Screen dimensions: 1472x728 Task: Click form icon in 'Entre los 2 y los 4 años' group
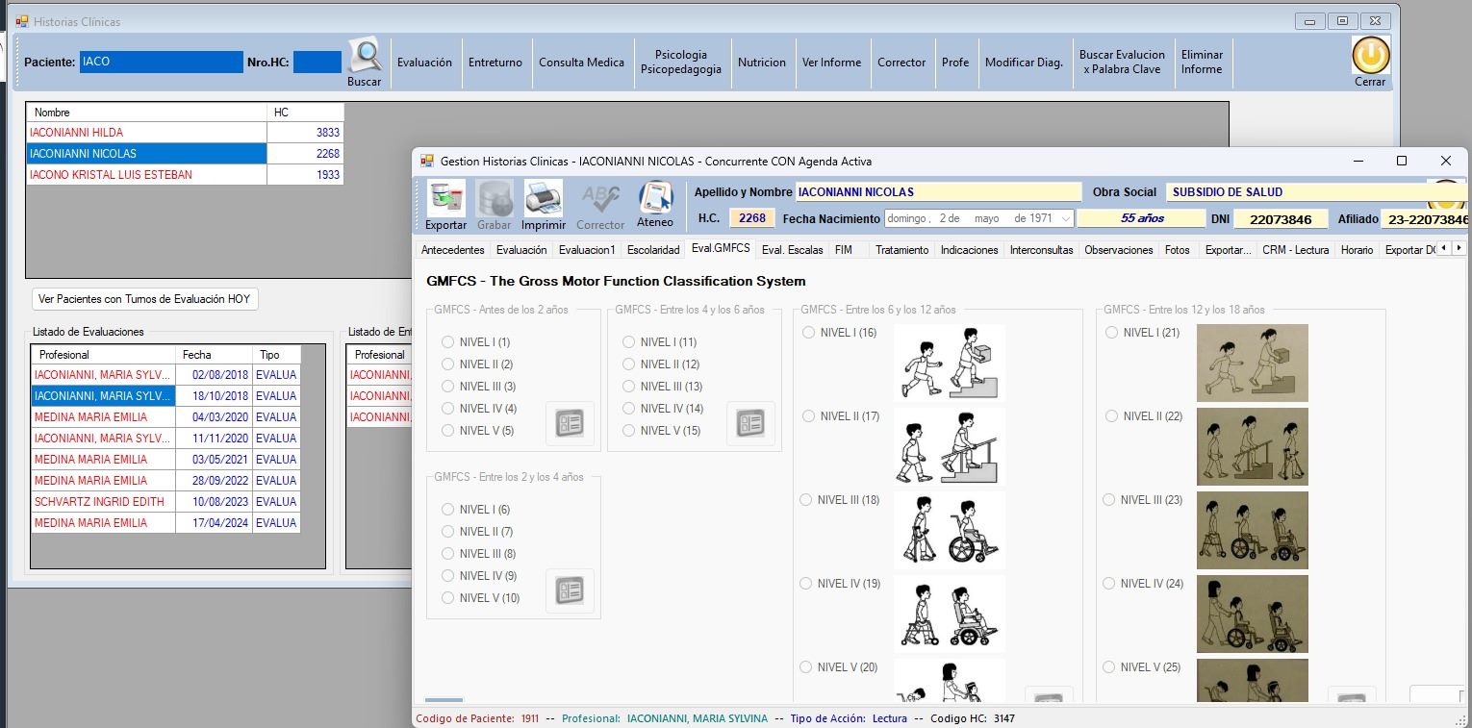point(570,590)
